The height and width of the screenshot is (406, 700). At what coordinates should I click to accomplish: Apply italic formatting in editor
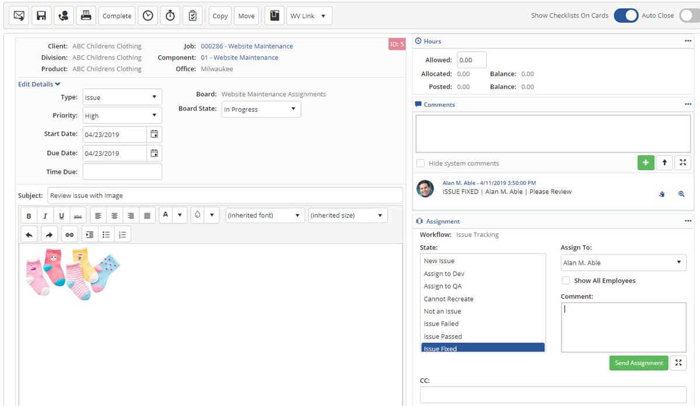(x=45, y=216)
